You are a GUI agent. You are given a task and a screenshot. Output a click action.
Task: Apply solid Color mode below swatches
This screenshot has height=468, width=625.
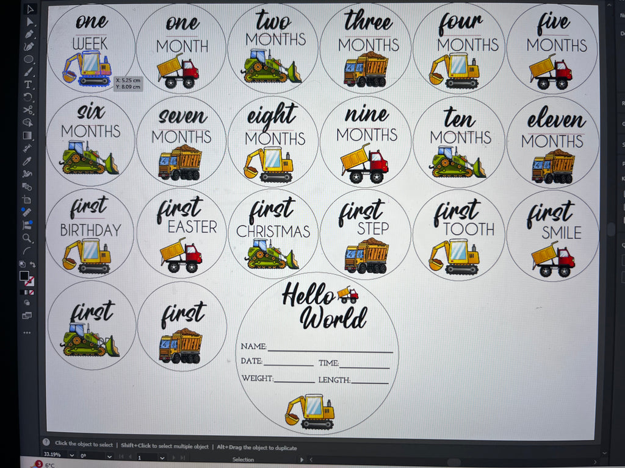tap(22, 292)
